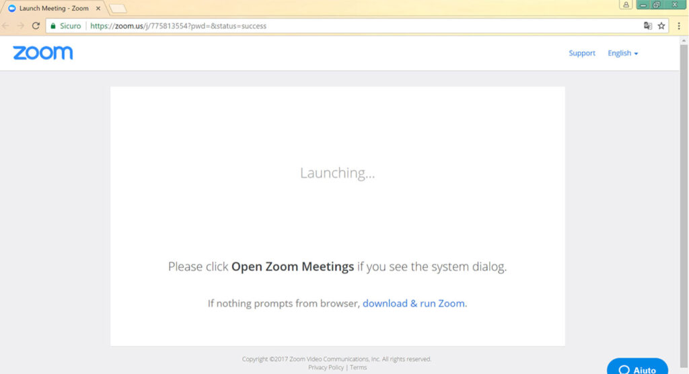Viewport: 689px width, 374px height.
Task: Click the Chrome user profile icon
Action: (x=626, y=5)
